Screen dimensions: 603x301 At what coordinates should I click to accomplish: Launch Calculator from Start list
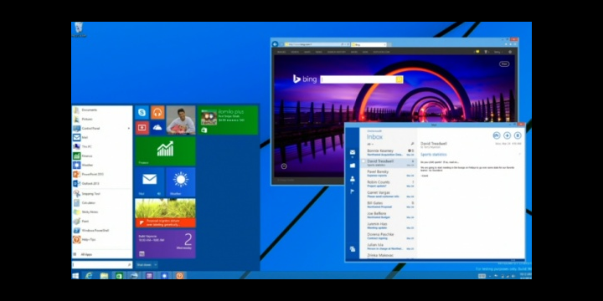tap(102, 202)
